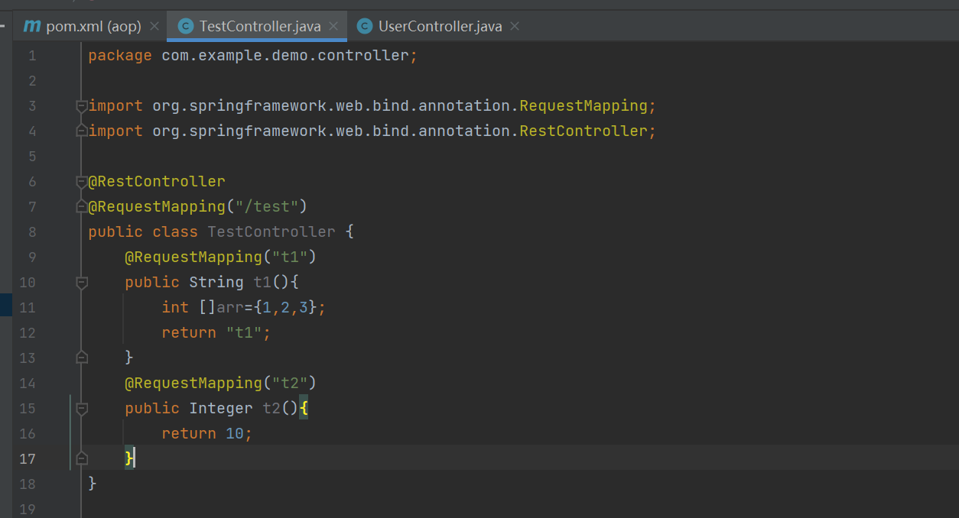Click the package name com.example.demo.controller
The width and height of the screenshot is (959, 518).
pos(285,56)
